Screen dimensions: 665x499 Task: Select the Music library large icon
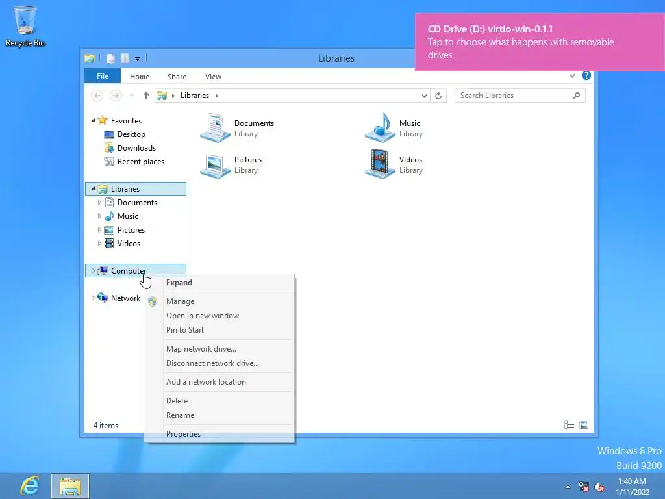pyautogui.click(x=380, y=128)
